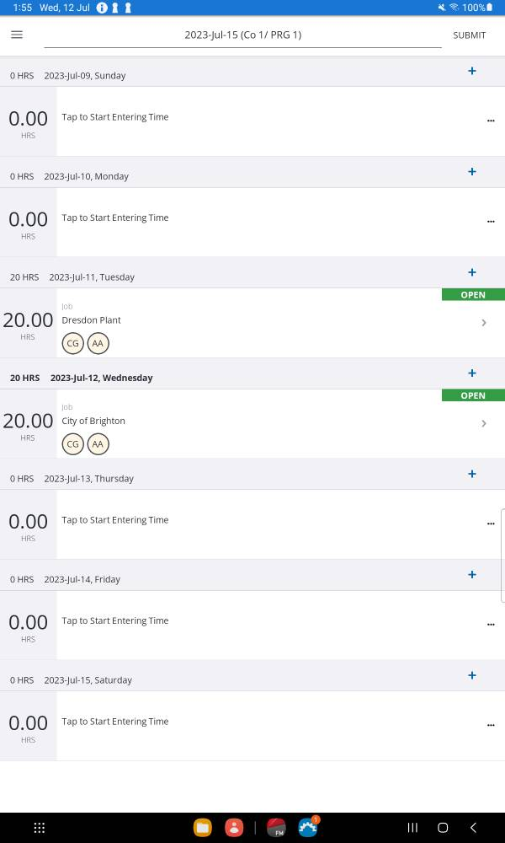Open the yellow Files app in taskbar
The height and width of the screenshot is (843, 505).
[203, 828]
